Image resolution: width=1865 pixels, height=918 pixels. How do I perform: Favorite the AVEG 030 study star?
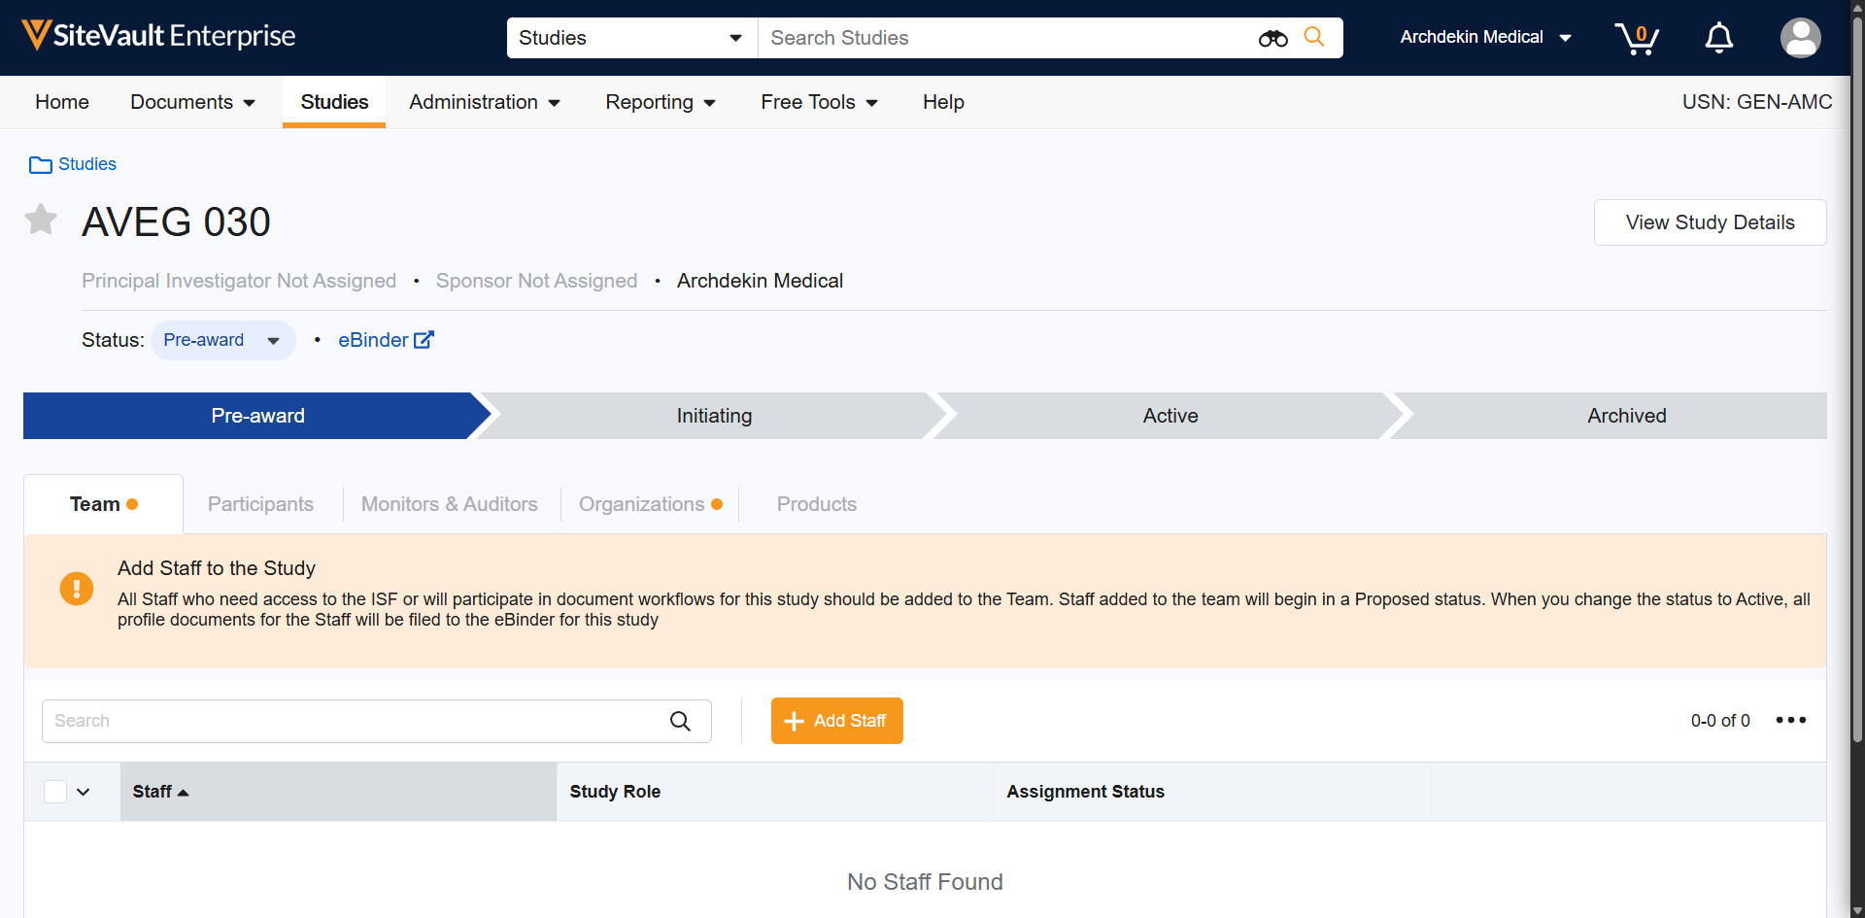[41, 220]
